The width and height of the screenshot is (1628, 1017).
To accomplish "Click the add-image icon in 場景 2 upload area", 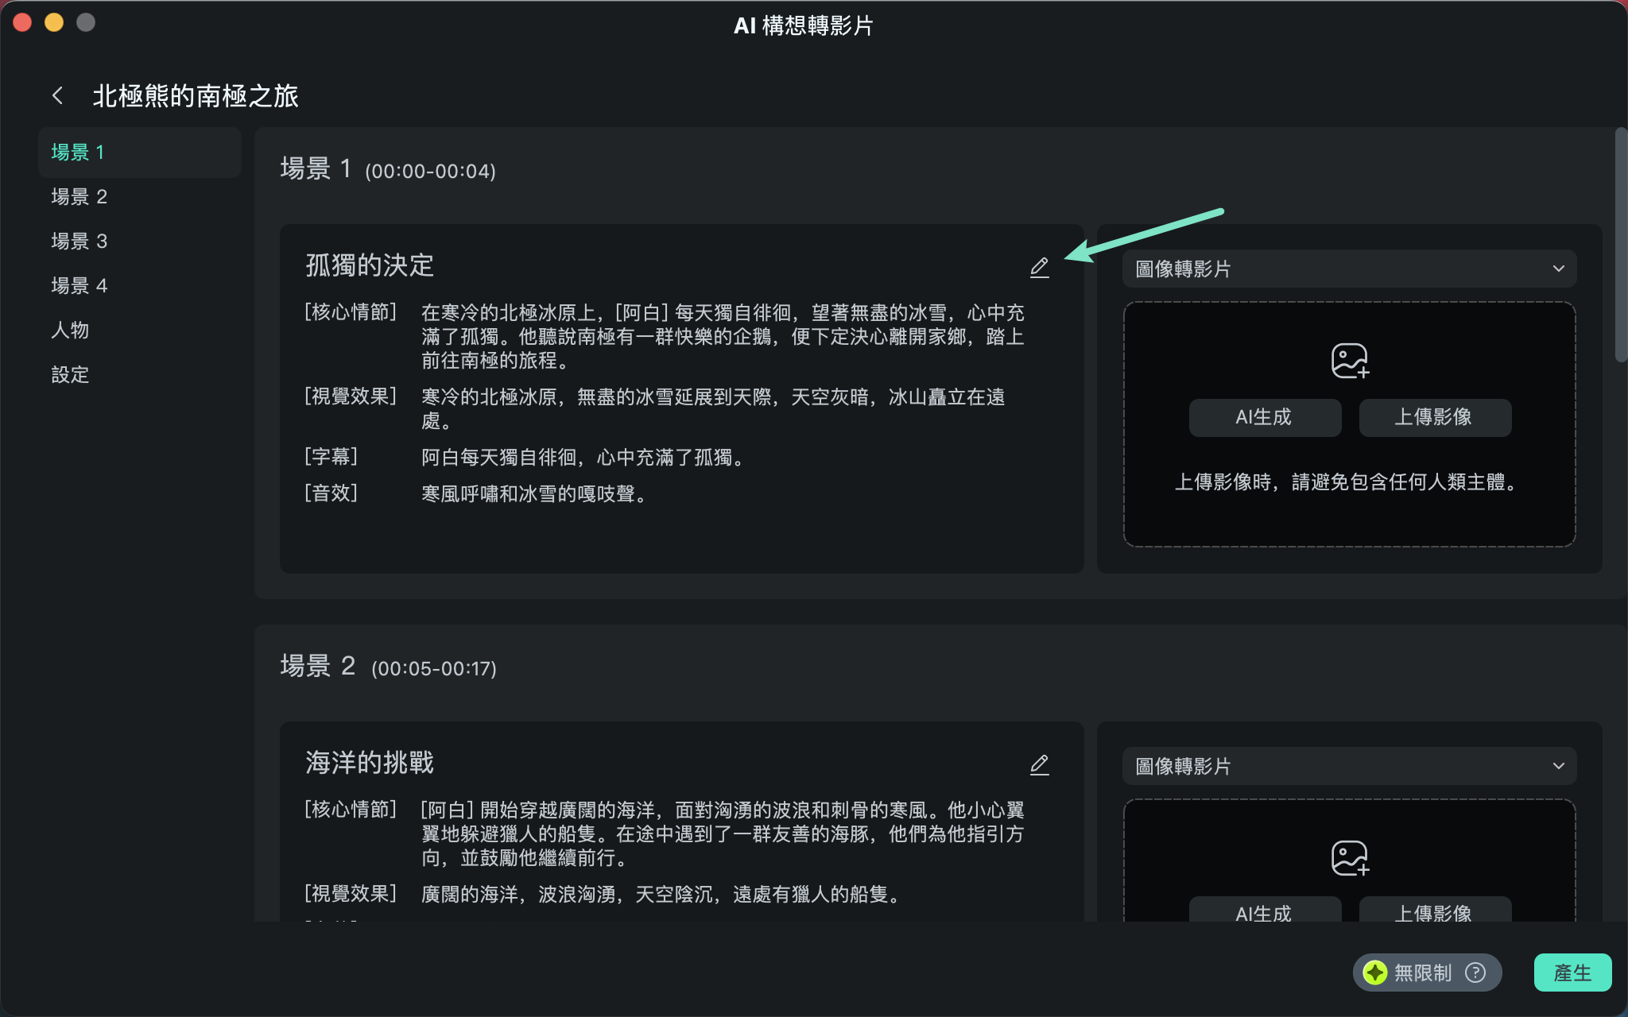I will pyautogui.click(x=1350, y=858).
